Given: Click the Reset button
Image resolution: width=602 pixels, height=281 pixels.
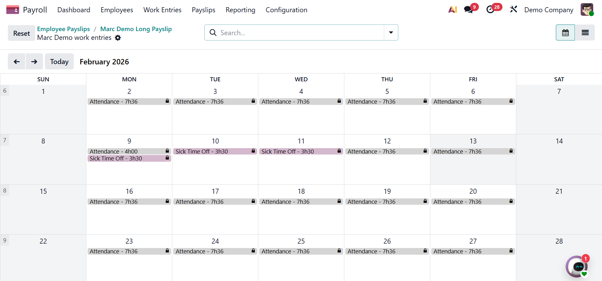Looking at the screenshot, I should click(21, 33).
